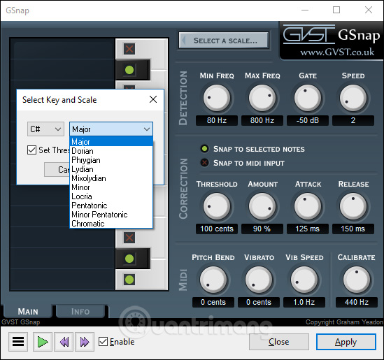This screenshot has height=360, width=384.
Task: Choose Dorian from the scale list
Action: point(111,151)
